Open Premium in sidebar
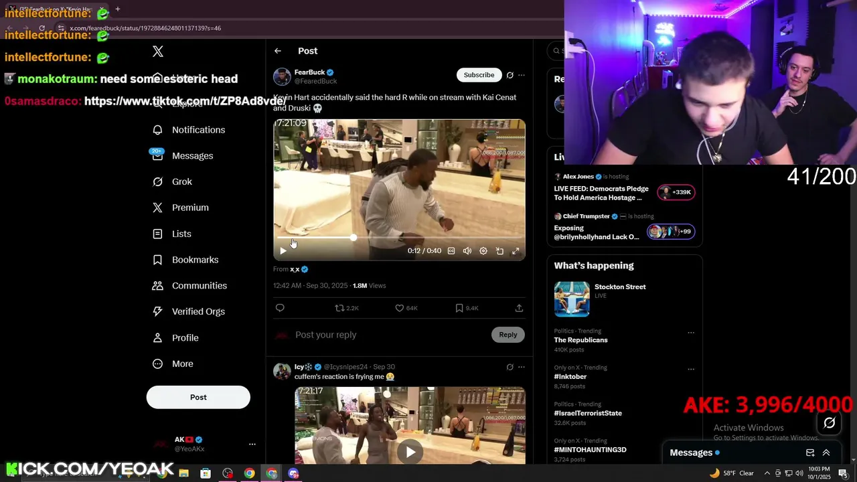 tap(180, 208)
